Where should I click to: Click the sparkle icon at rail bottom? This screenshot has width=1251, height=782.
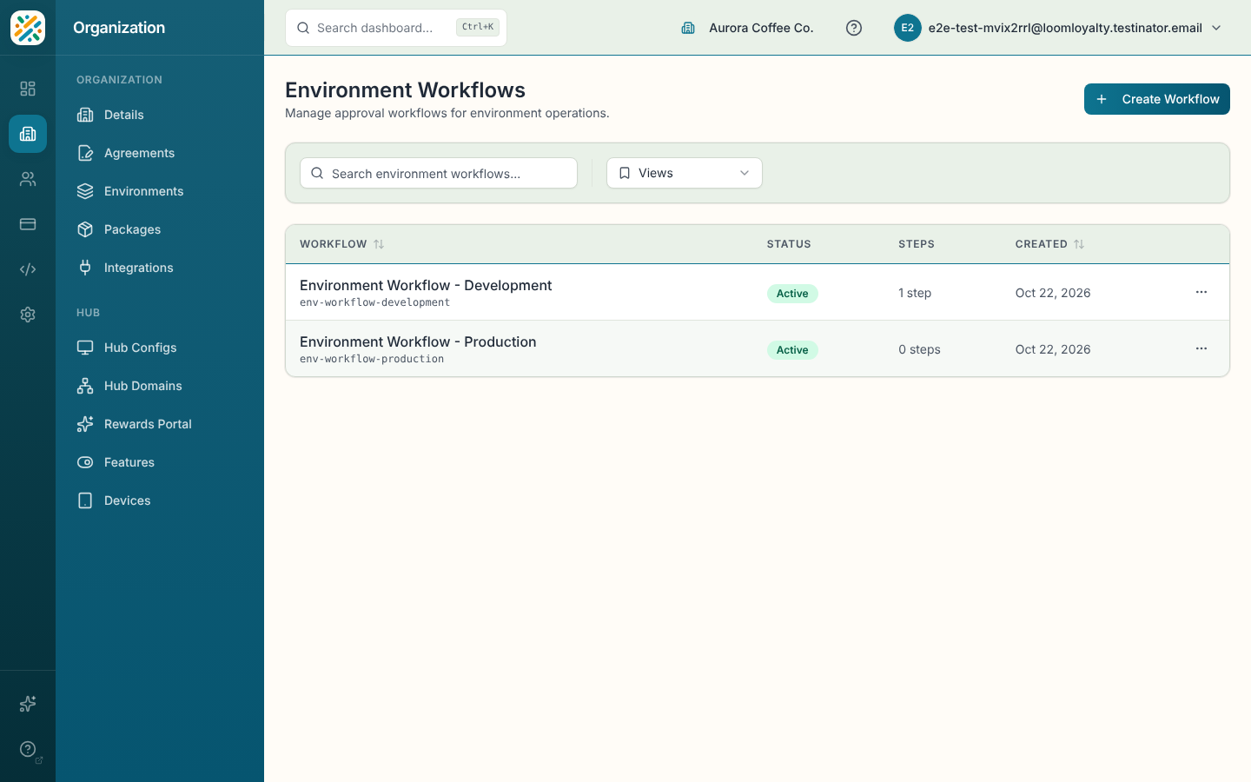pyautogui.click(x=28, y=704)
